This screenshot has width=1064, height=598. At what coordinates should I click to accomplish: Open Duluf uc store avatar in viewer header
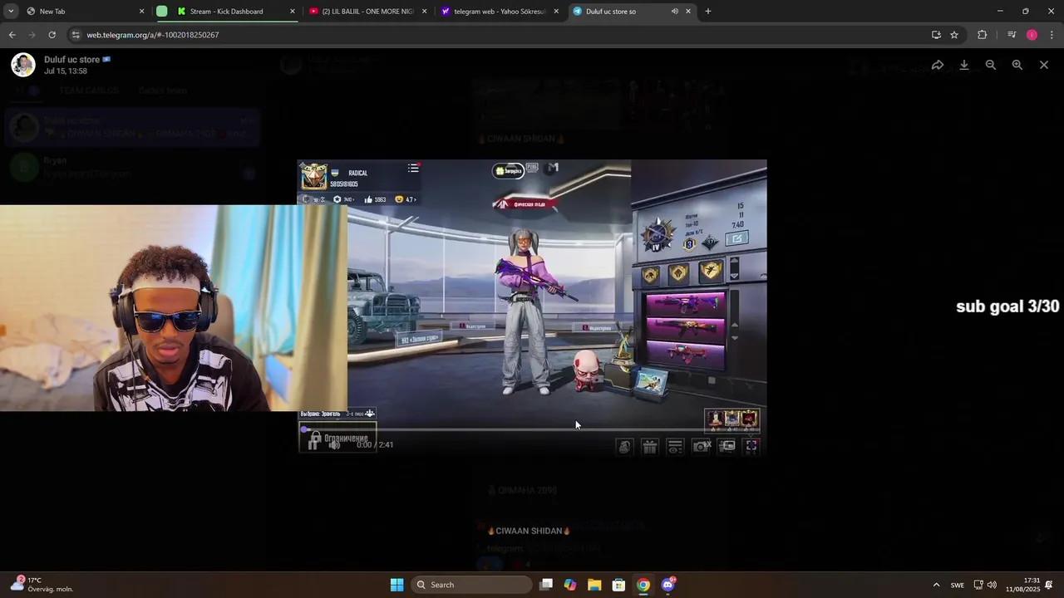click(23, 65)
